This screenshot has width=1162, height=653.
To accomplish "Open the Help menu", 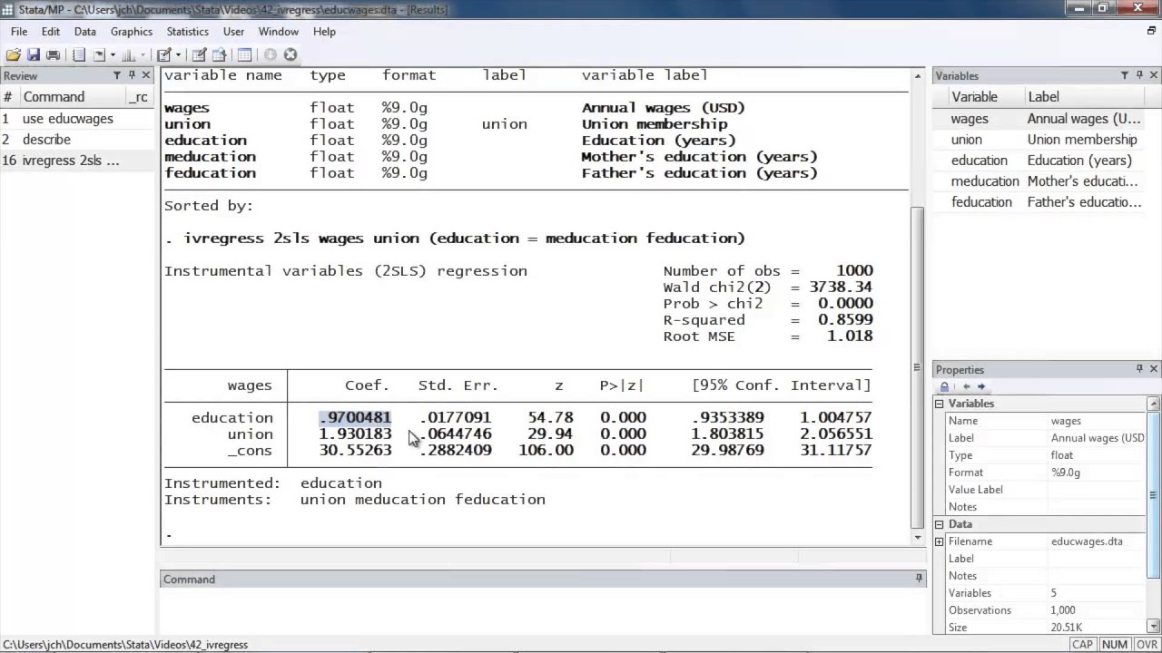I will 324,31.
